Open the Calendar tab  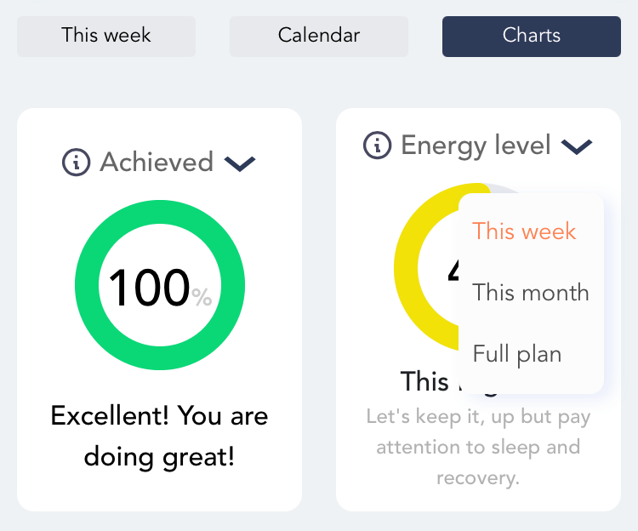click(x=319, y=37)
